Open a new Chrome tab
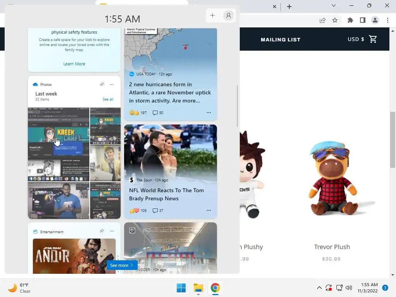The height and width of the screenshot is (297, 396). pyautogui.click(x=289, y=7)
